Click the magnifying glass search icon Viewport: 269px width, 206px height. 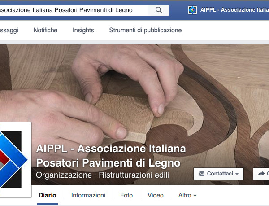pos(159,10)
